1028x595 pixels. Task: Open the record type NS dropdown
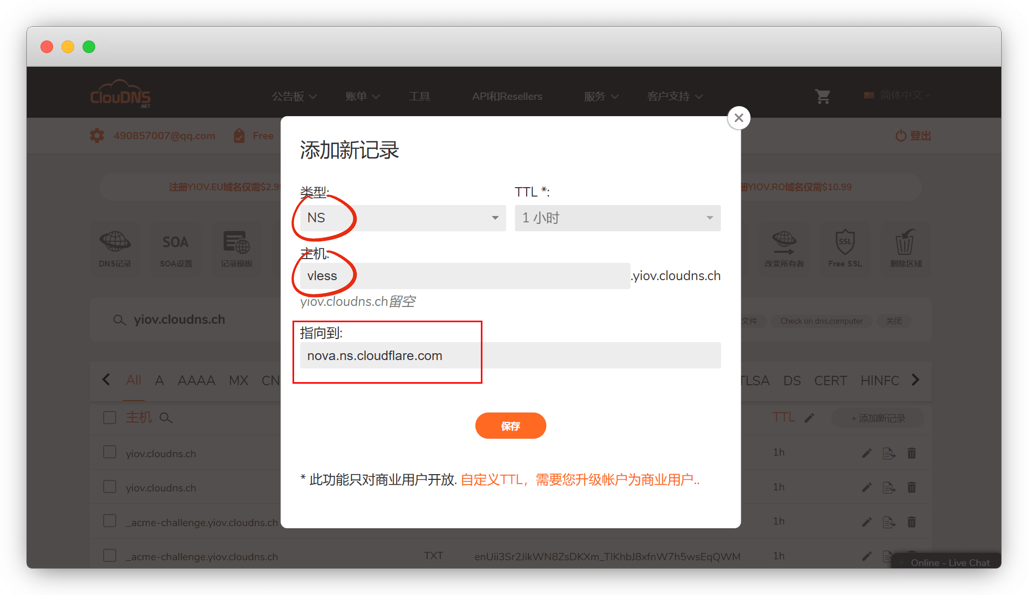402,218
